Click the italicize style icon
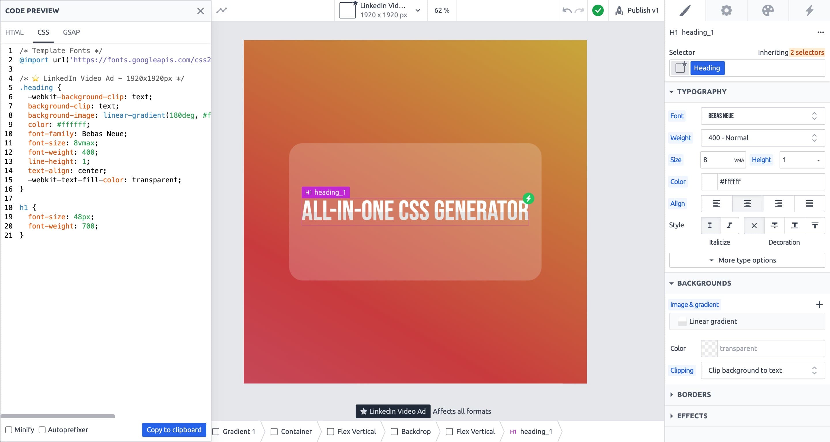 tap(729, 225)
